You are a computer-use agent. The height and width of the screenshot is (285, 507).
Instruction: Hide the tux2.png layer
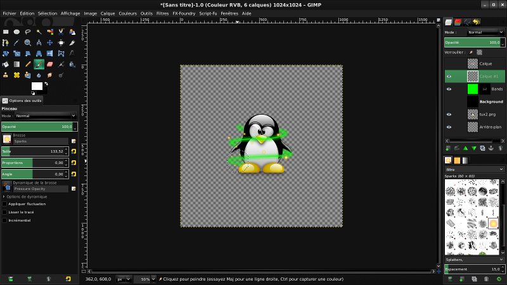pyautogui.click(x=449, y=115)
